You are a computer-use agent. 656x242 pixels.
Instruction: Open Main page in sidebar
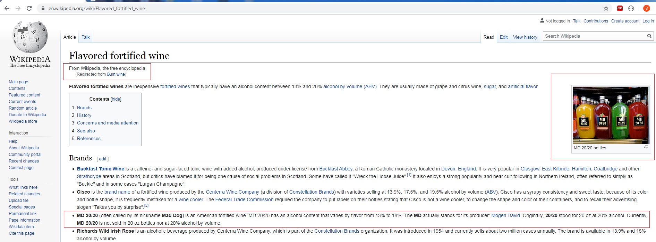18,82
